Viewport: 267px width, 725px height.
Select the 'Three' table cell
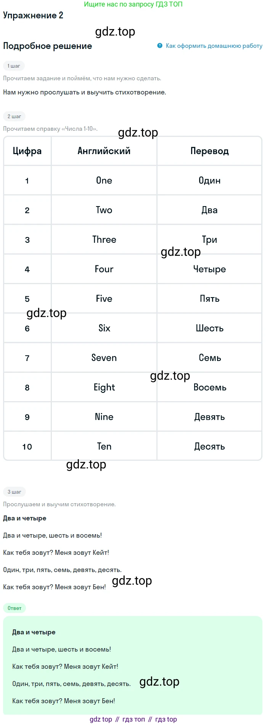click(x=104, y=240)
